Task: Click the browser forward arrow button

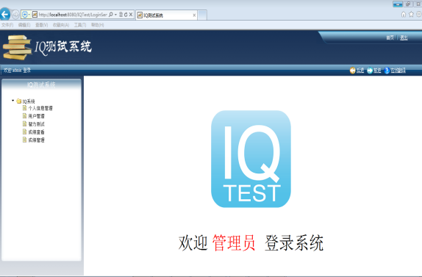Action: click(x=15, y=15)
